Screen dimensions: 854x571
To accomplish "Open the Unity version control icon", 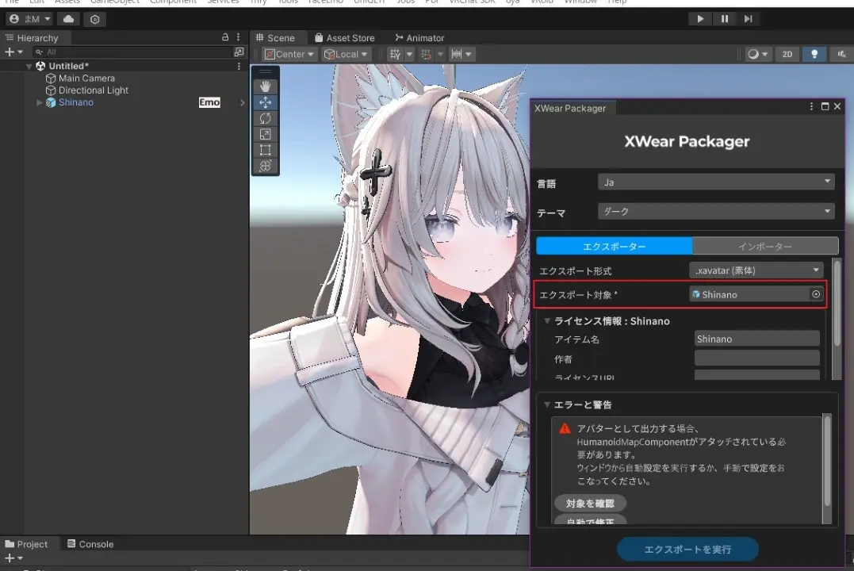I will tap(95, 19).
